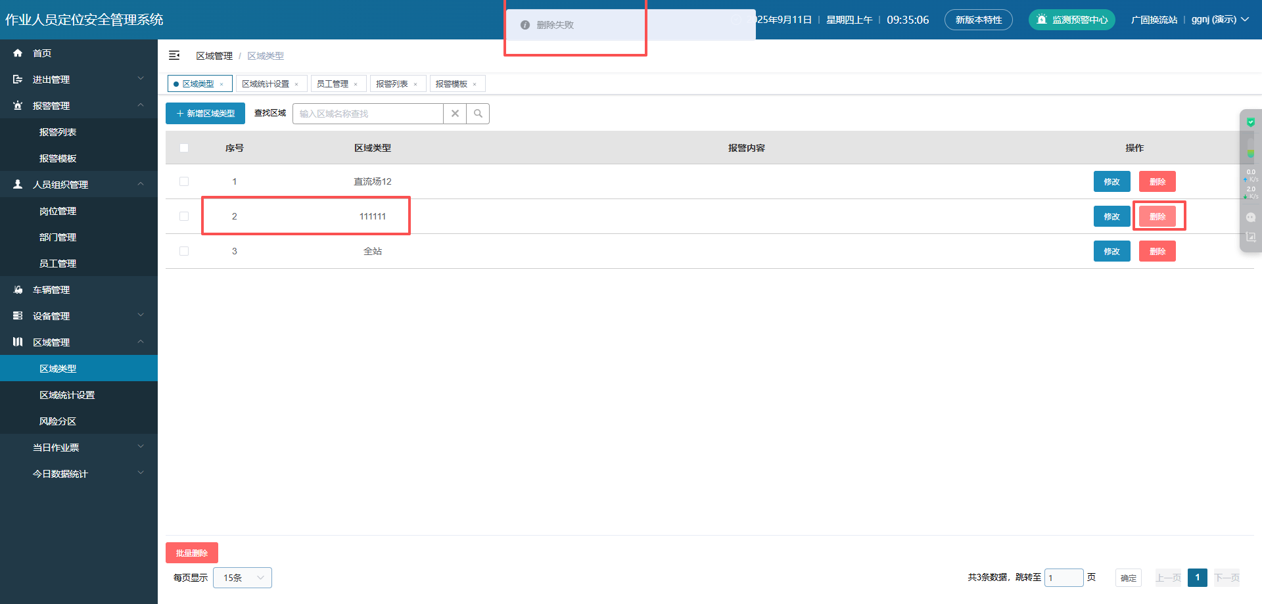Screen dimensions: 1262x604
Task: Collapse the 人员组织管理 chevron
Action: pos(141,184)
